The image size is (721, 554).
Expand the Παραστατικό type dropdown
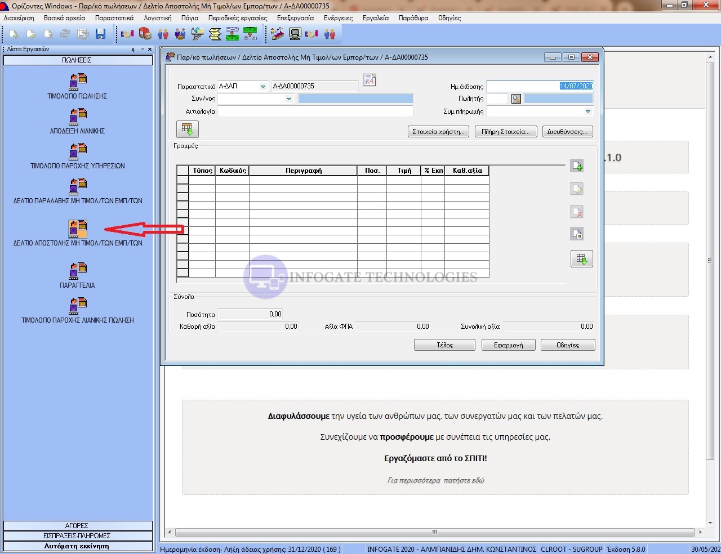click(263, 87)
